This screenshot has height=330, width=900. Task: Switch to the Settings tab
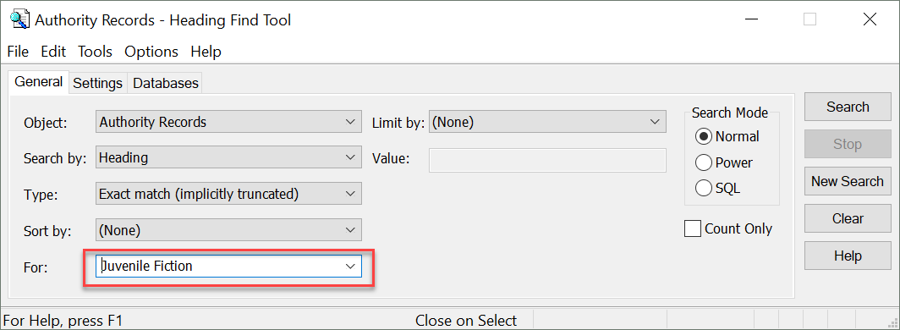click(x=98, y=83)
